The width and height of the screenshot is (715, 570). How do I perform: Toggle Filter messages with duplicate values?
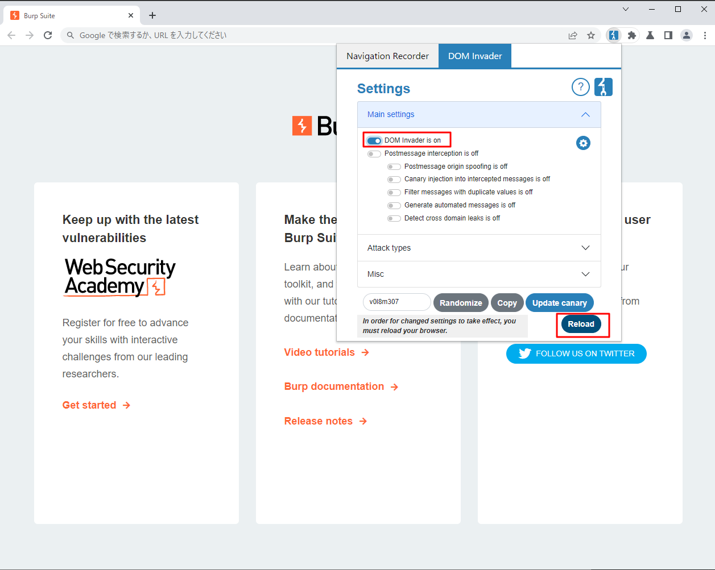click(x=394, y=192)
